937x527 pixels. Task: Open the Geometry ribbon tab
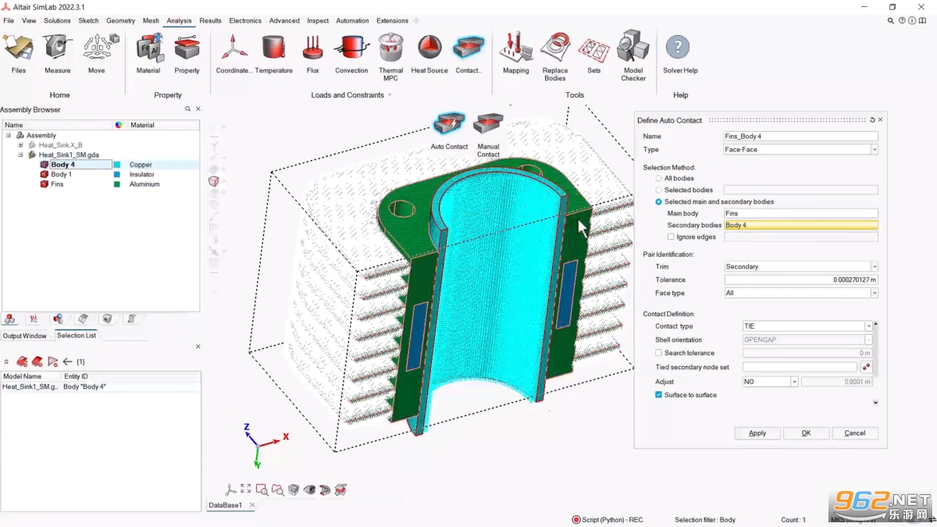(120, 21)
